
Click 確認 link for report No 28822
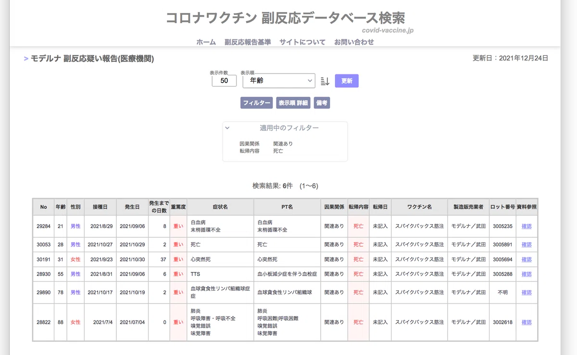point(527,322)
